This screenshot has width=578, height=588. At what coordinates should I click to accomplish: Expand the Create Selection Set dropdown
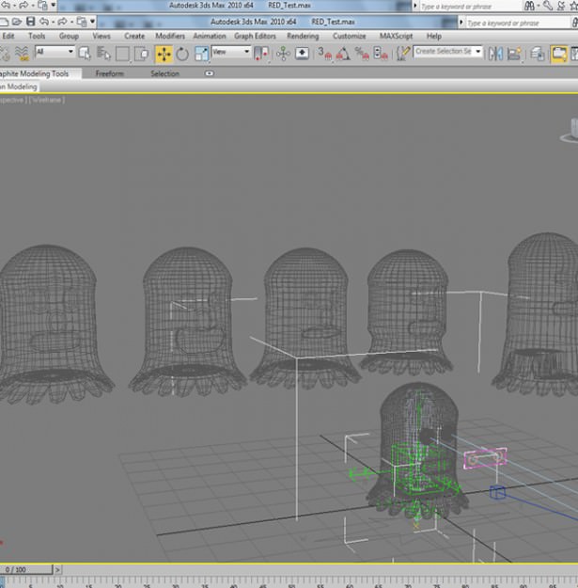447,52
